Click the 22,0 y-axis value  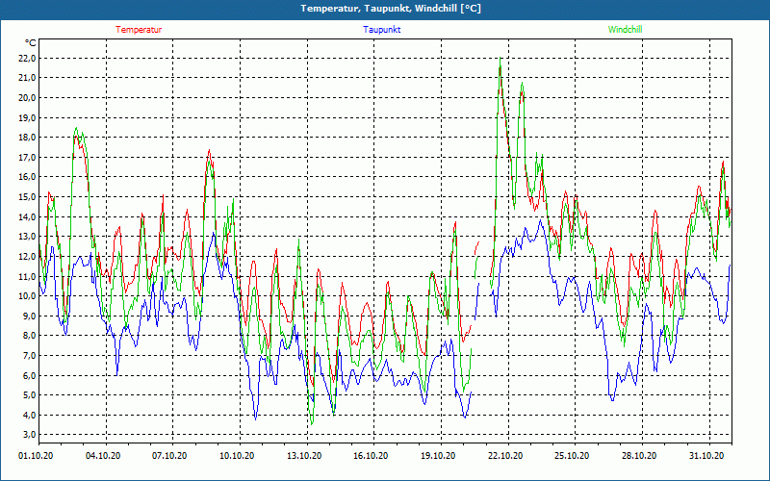(x=26, y=58)
